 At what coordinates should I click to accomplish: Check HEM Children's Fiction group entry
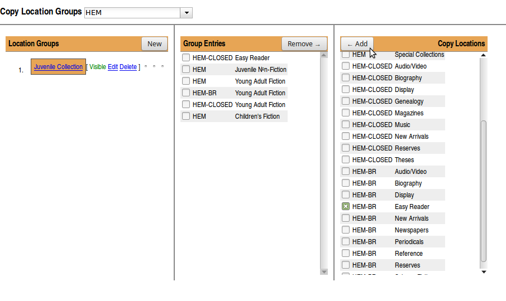pyautogui.click(x=186, y=116)
